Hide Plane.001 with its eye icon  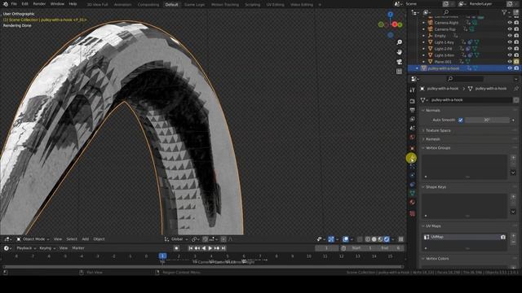point(510,62)
